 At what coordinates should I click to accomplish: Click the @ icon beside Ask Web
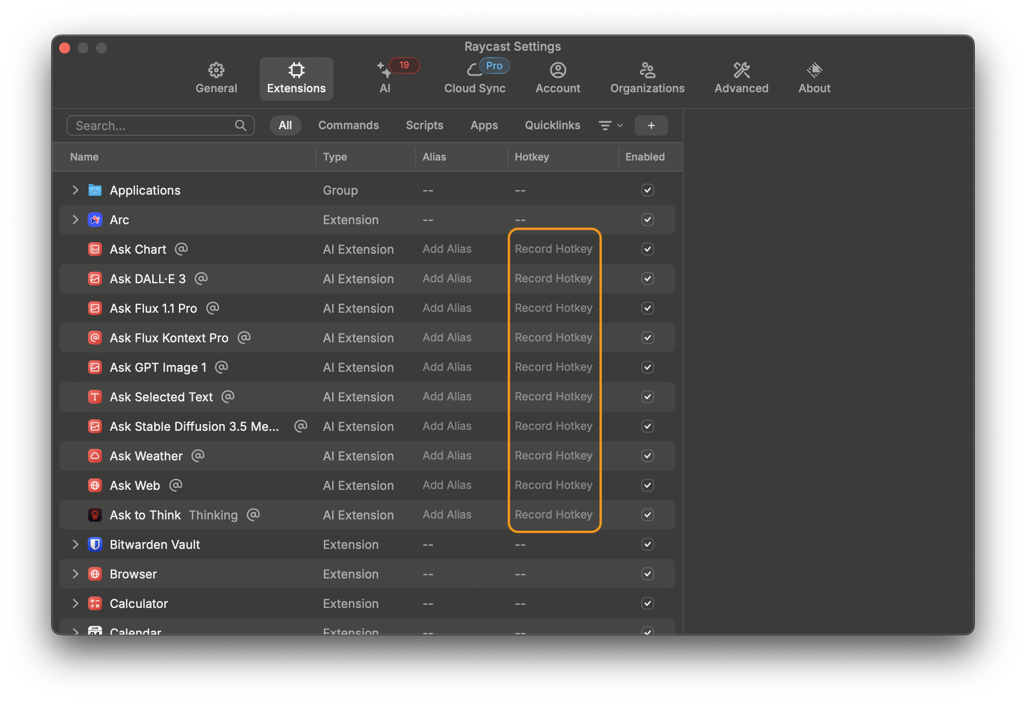coord(176,485)
